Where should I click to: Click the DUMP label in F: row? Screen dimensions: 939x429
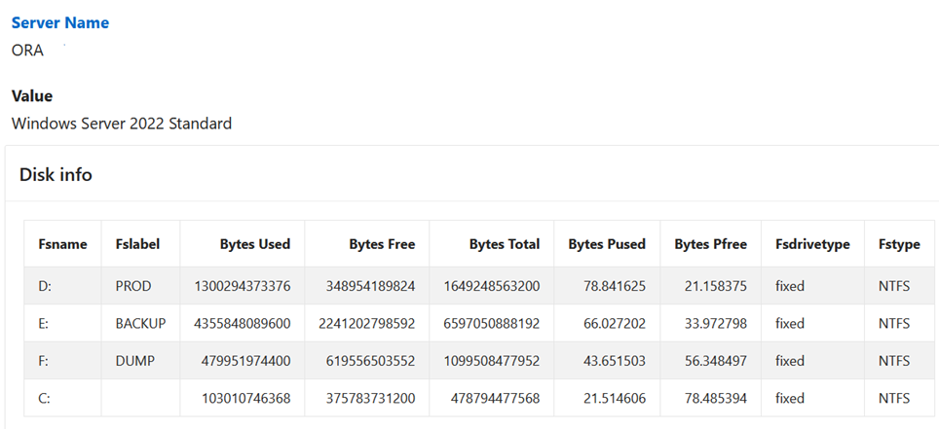click(135, 361)
